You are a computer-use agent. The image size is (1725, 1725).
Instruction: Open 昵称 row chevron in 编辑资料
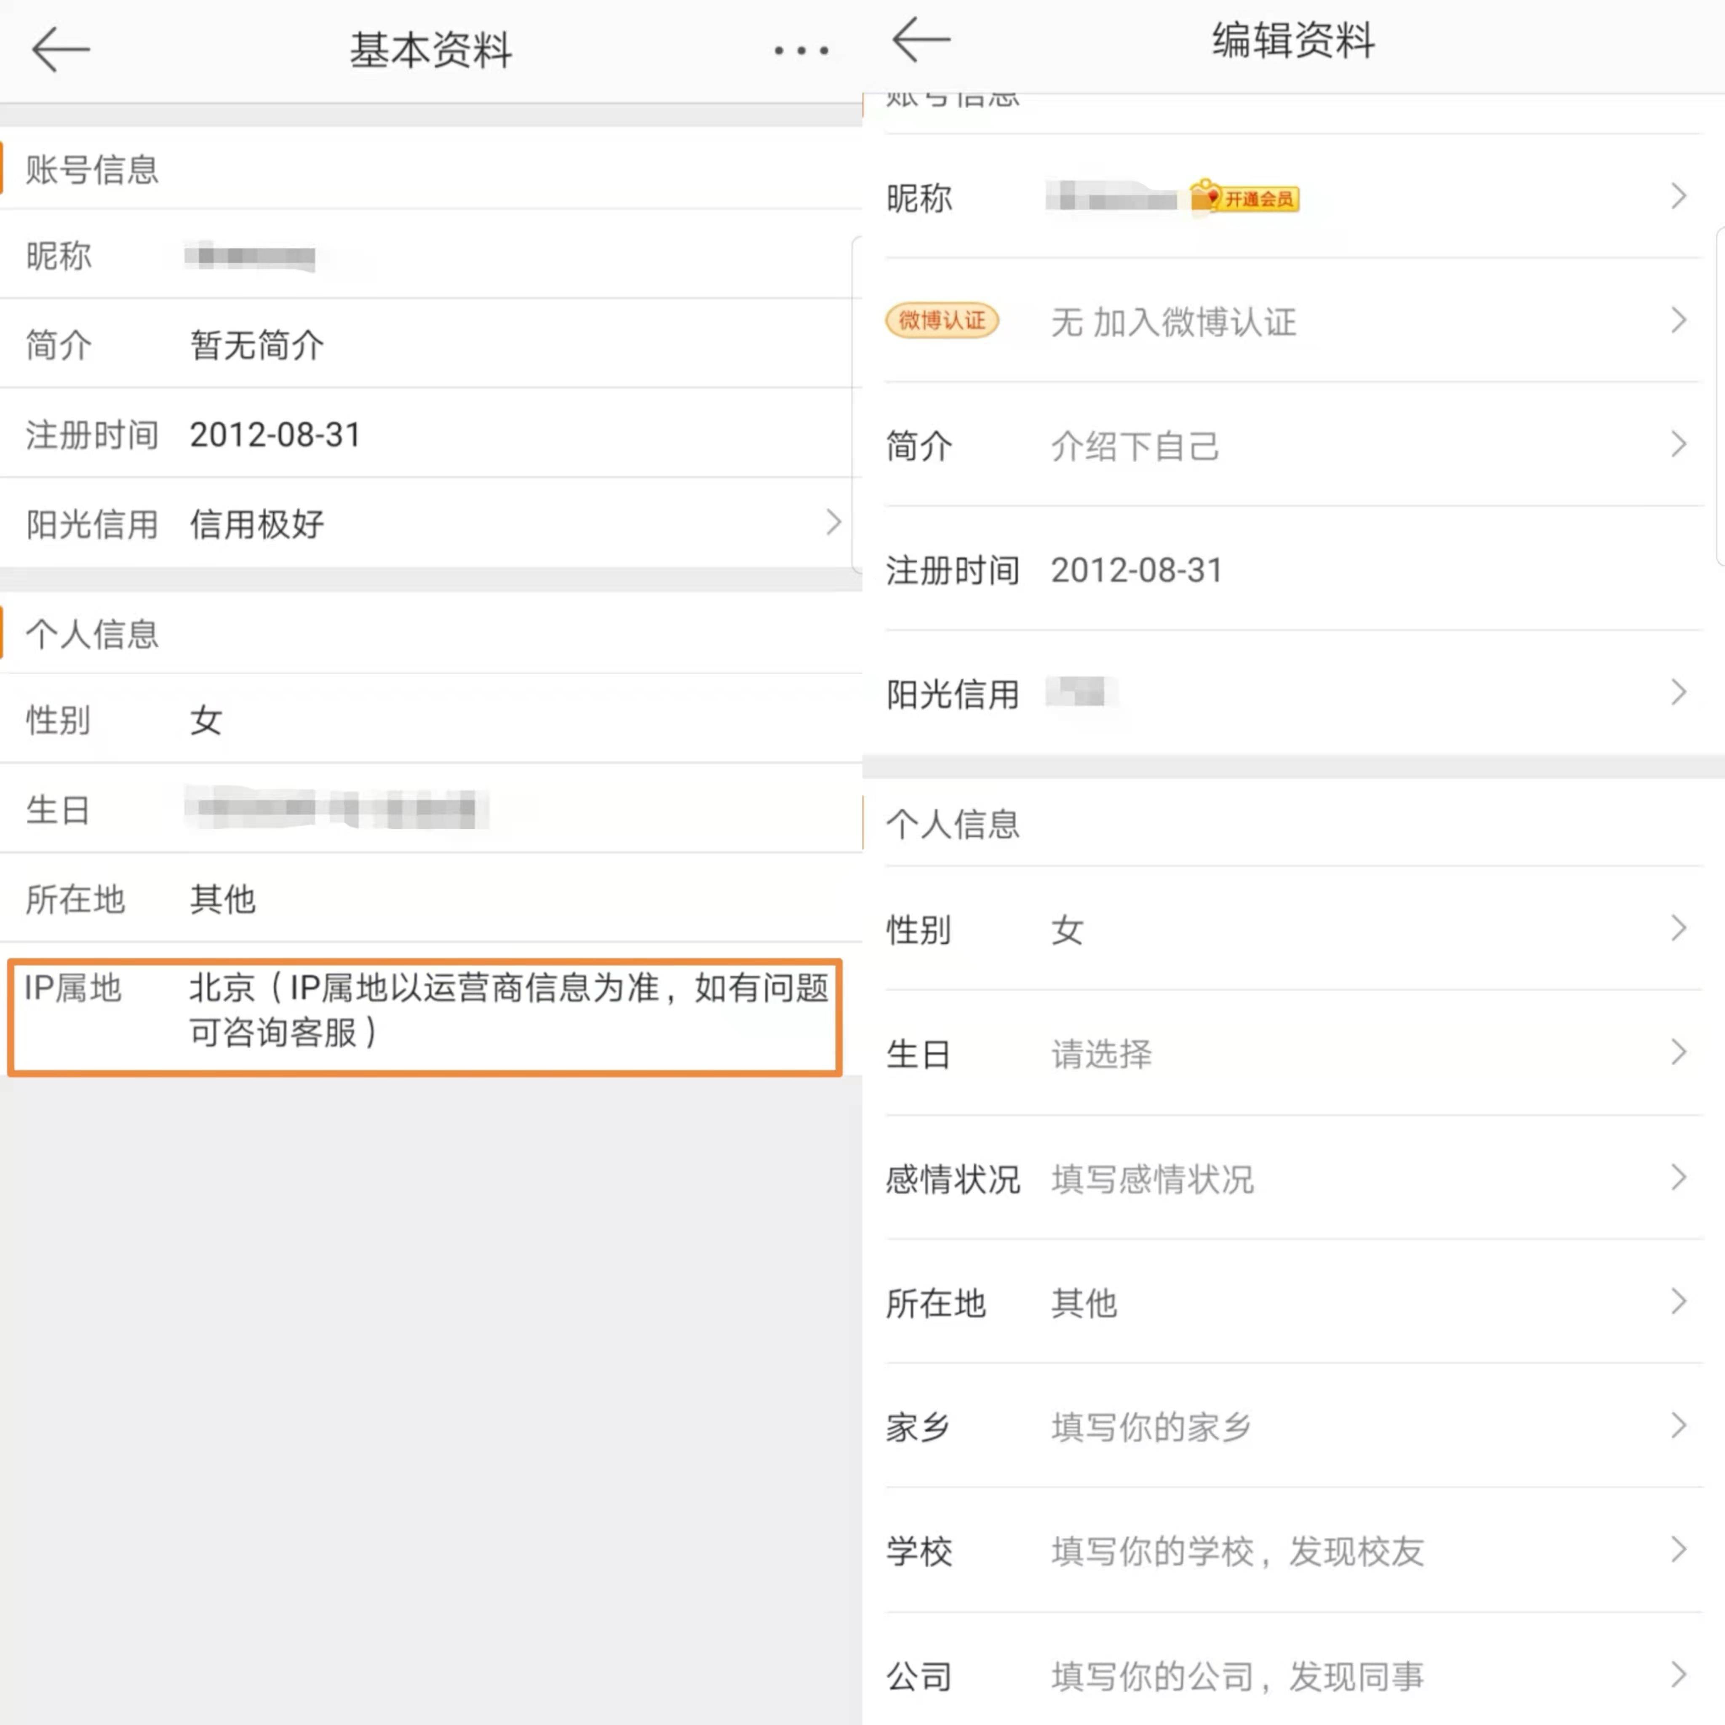click(x=1679, y=196)
